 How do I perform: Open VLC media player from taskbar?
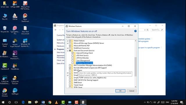56,102
